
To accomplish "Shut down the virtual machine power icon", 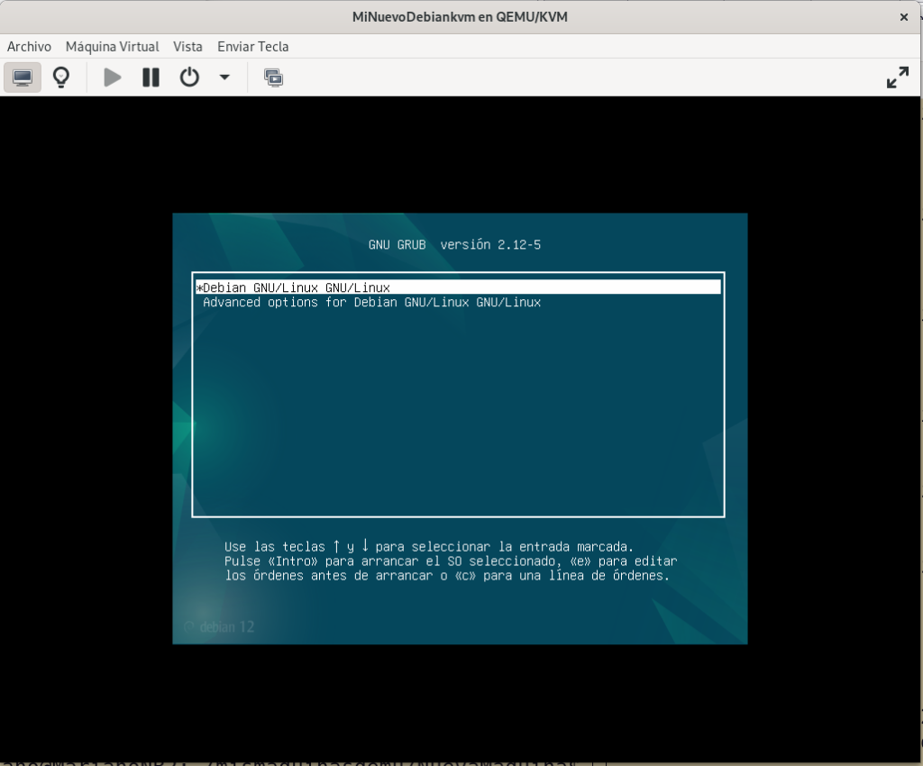I will tap(189, 78).
